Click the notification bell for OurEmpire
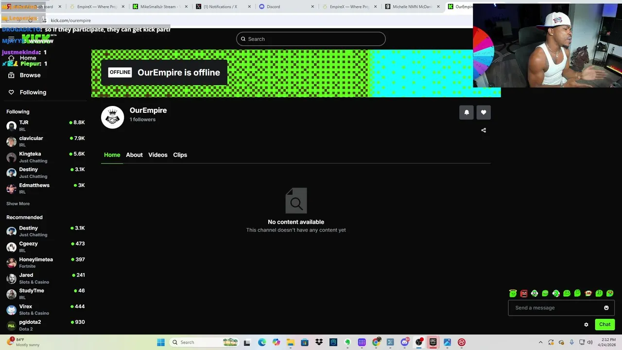The height and width of the screenshot is (350, 622). (x=466, y=112)
